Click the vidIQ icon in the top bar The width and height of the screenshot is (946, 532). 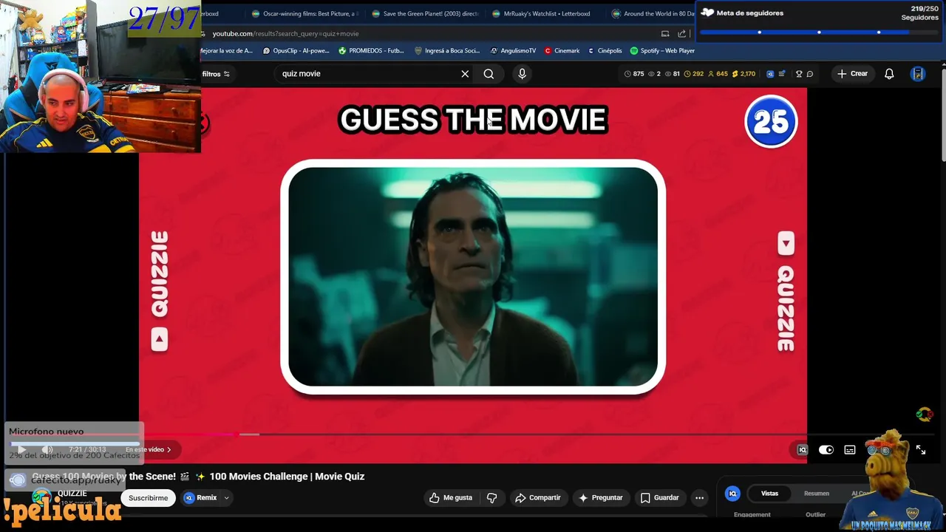(770, 74)
